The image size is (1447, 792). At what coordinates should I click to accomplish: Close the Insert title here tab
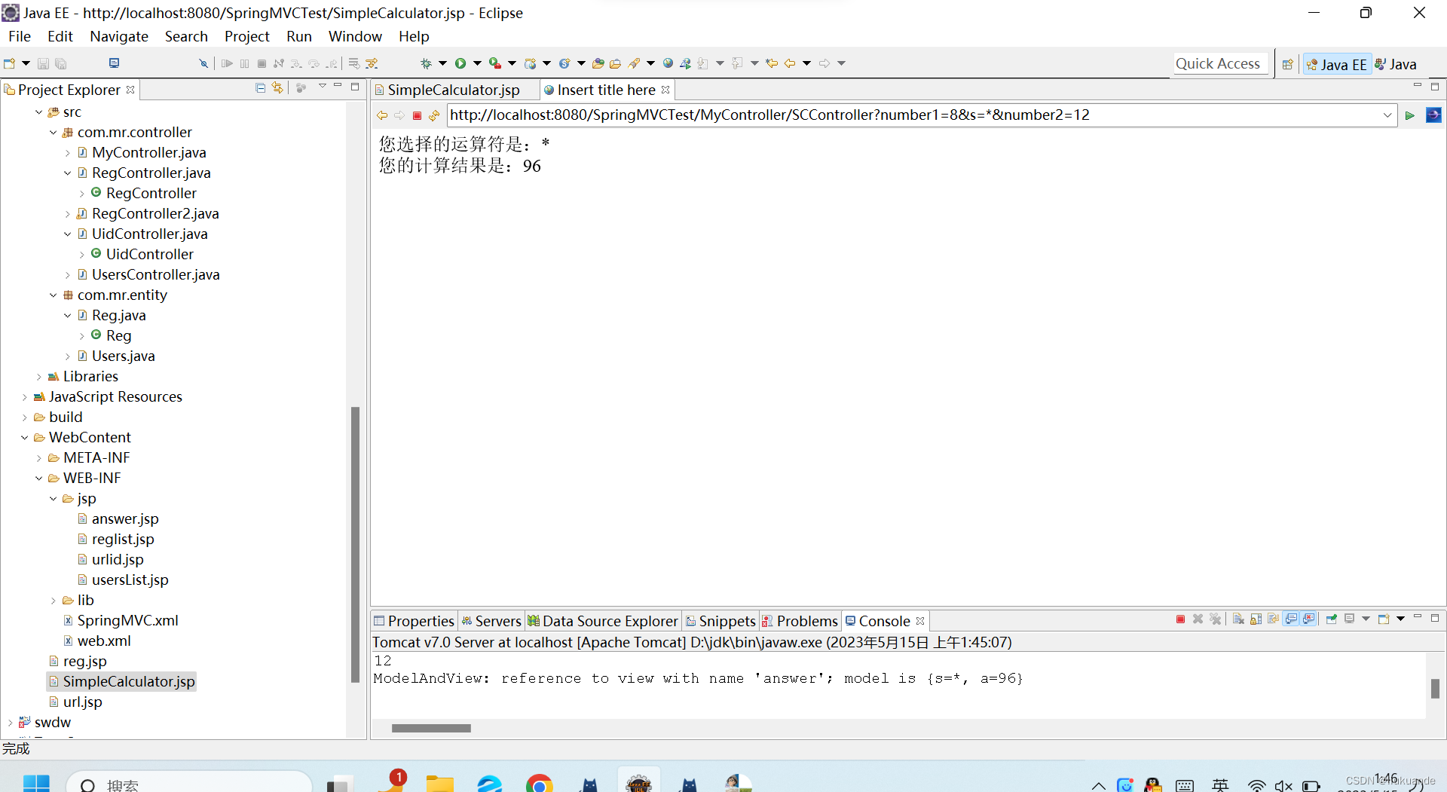pyautogui.click(x=665, y=90)
